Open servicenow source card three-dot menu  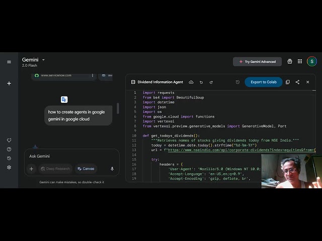coord(93,75)
